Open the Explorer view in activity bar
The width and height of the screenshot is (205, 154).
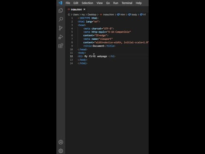click(x=61, y=10)
